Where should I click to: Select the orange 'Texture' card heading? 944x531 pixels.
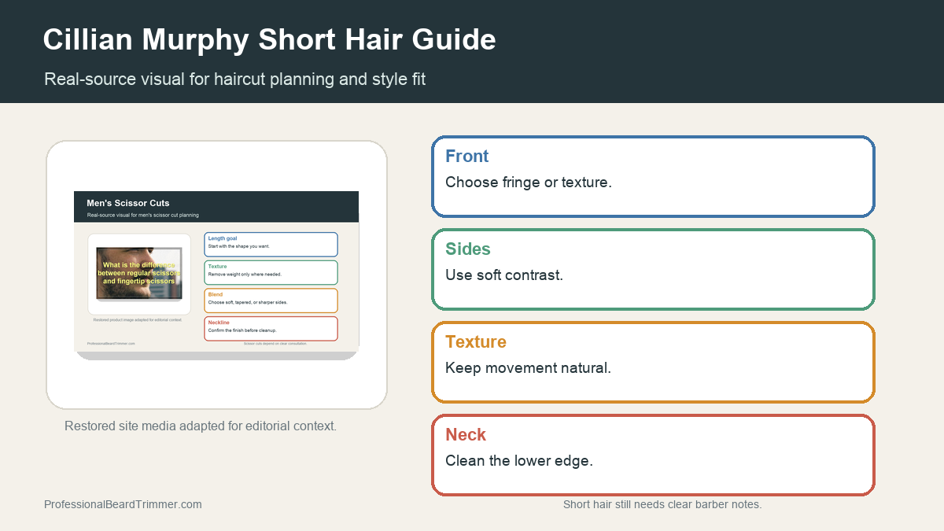pos(476,341)
